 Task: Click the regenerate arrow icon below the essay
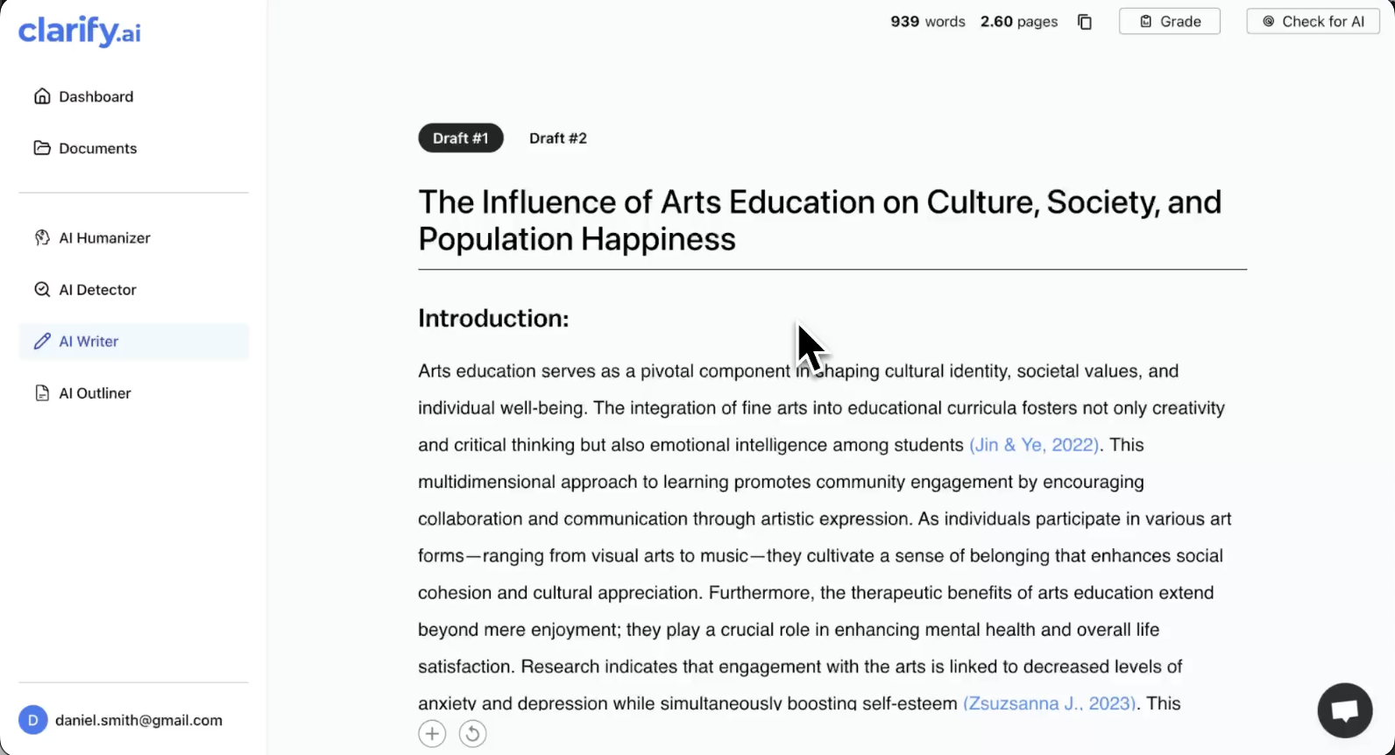tap(472, 734)
